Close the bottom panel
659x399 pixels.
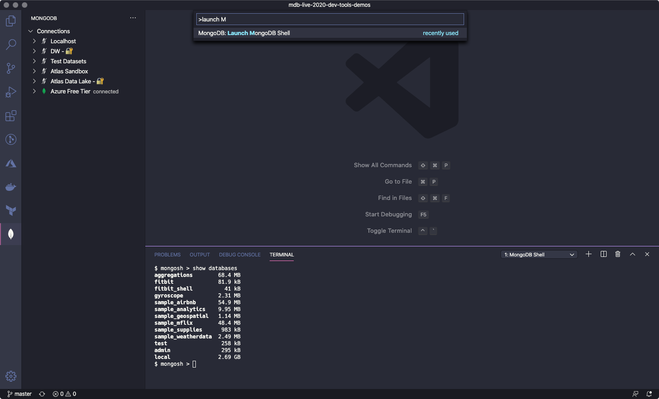pos(647,254)
